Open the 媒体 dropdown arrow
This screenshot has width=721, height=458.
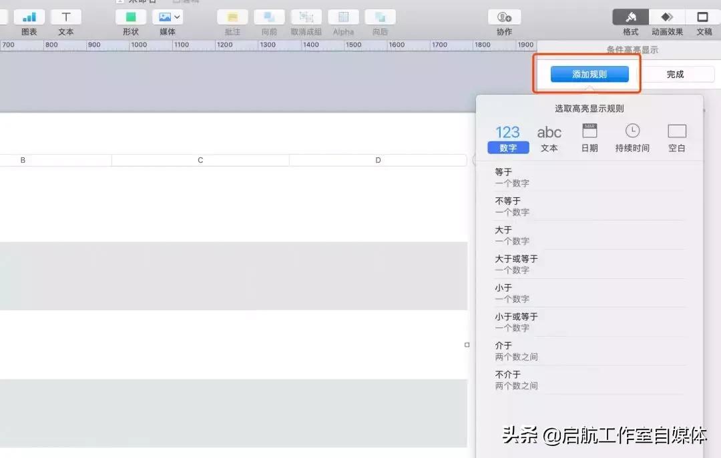[178, 16]
